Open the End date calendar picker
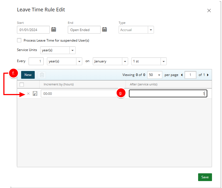The image size is (222, 188). click(x=104, y=29)
